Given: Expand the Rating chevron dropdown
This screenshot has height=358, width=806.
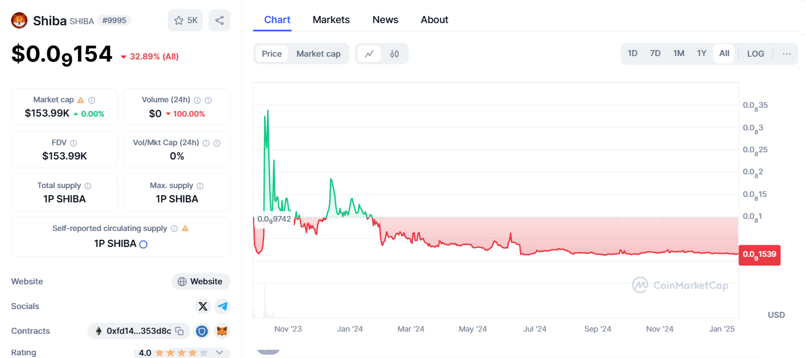Looking at the screenshot, I should (220, 353).
